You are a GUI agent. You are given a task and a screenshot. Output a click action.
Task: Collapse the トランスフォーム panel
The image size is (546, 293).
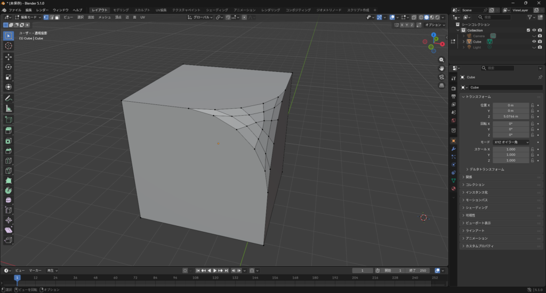(x=463, y=96)
